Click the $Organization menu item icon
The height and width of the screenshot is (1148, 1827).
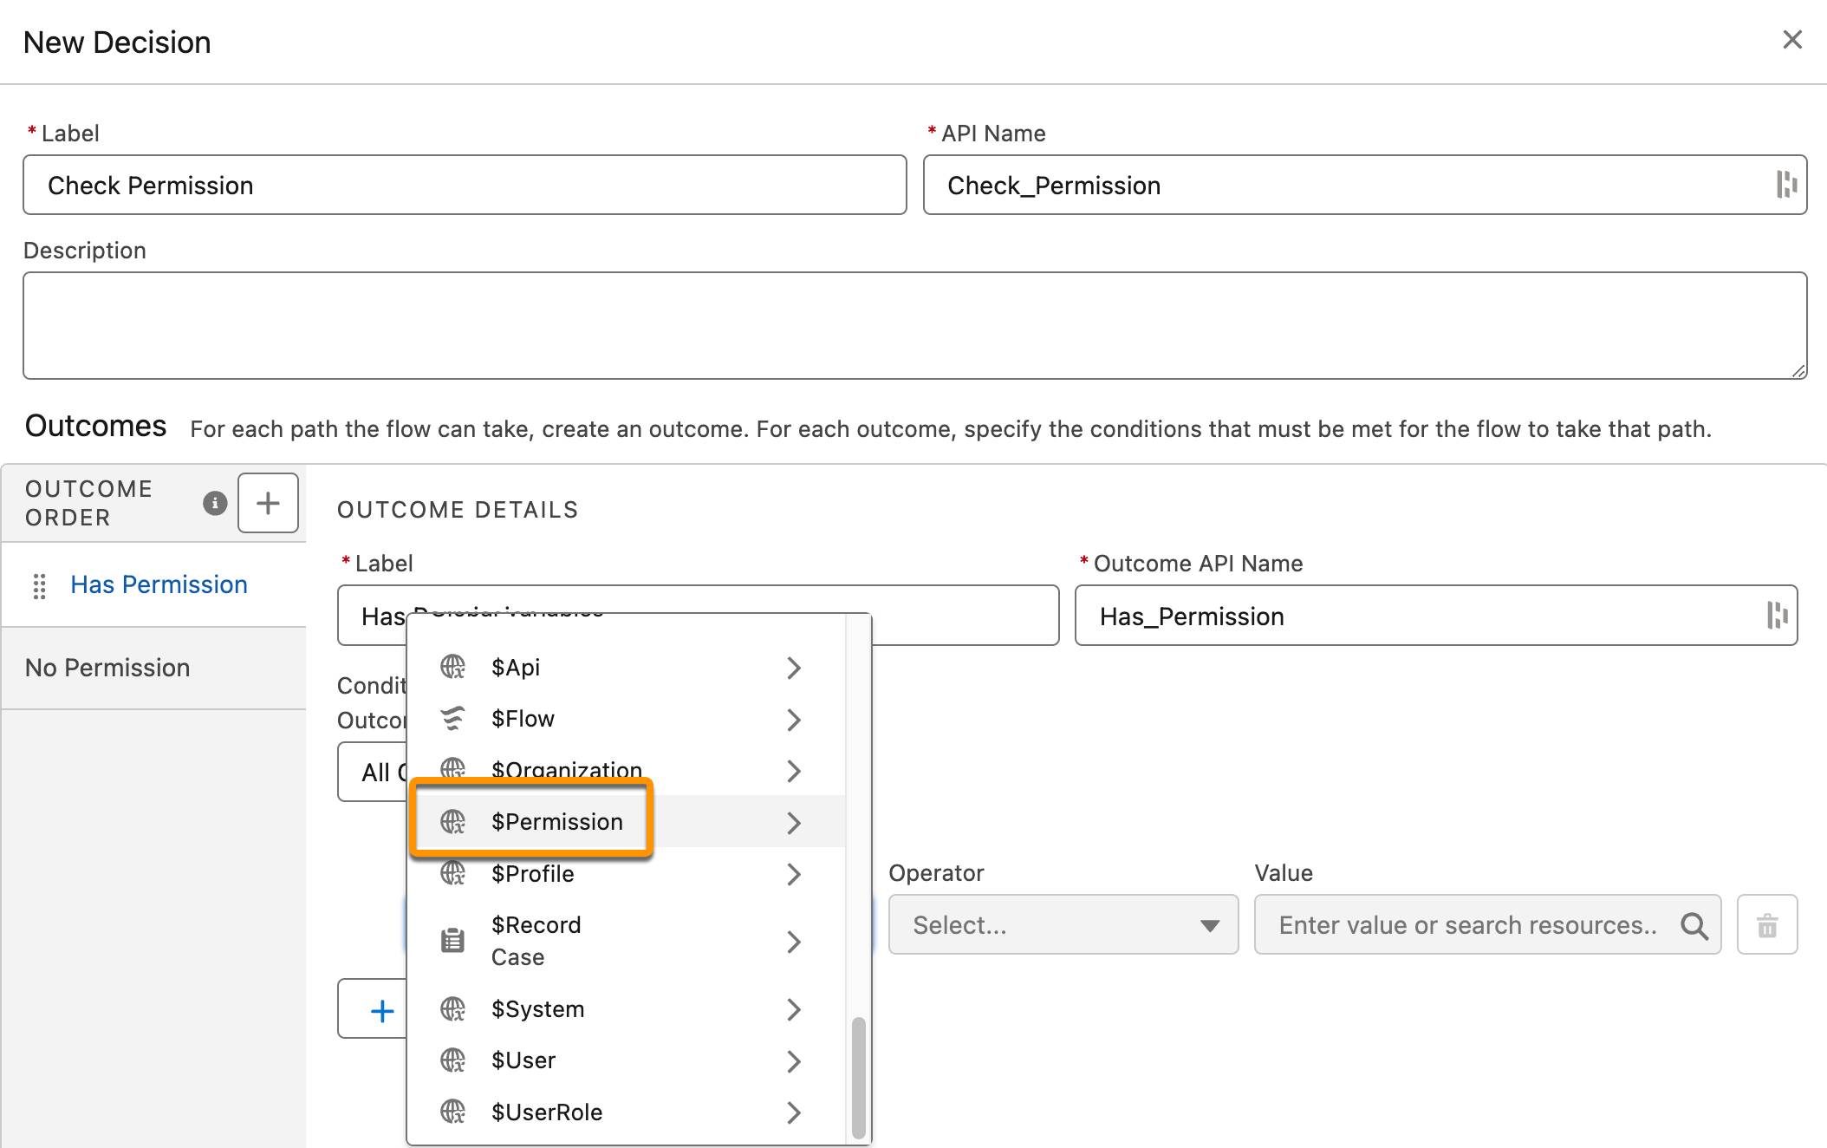(455, 770)
